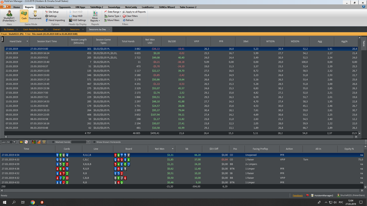
Task: Switch to Cash Results Graph tab
Action: (33, 29)
